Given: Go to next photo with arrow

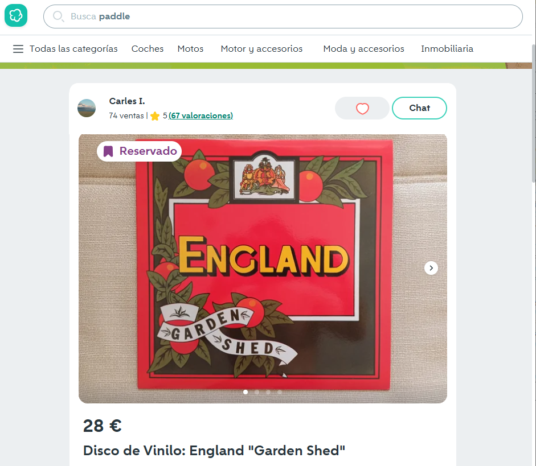Looking at the screenshot, I should click(431, 268).
